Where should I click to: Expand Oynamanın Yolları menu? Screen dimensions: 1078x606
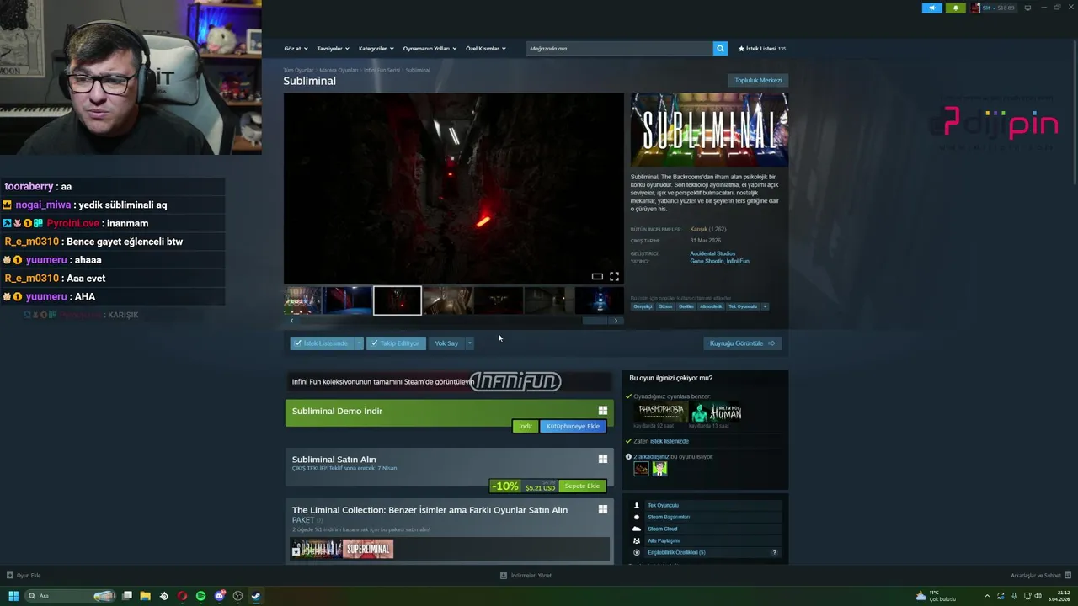pyautogui.click(x=430, y=49)
